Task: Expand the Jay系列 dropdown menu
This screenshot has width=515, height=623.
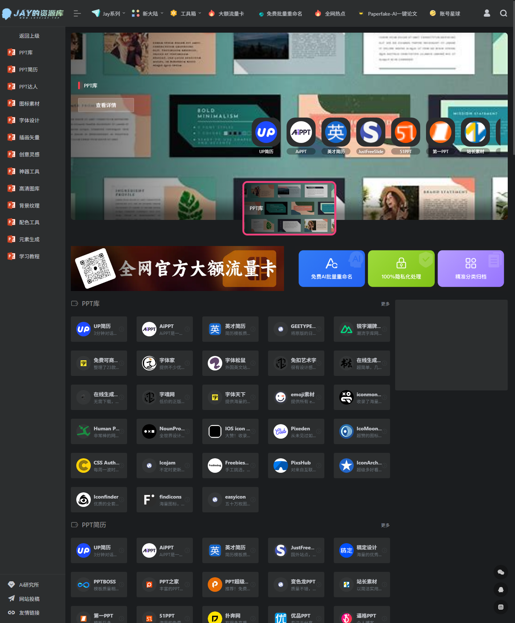Action: (109, 13)
